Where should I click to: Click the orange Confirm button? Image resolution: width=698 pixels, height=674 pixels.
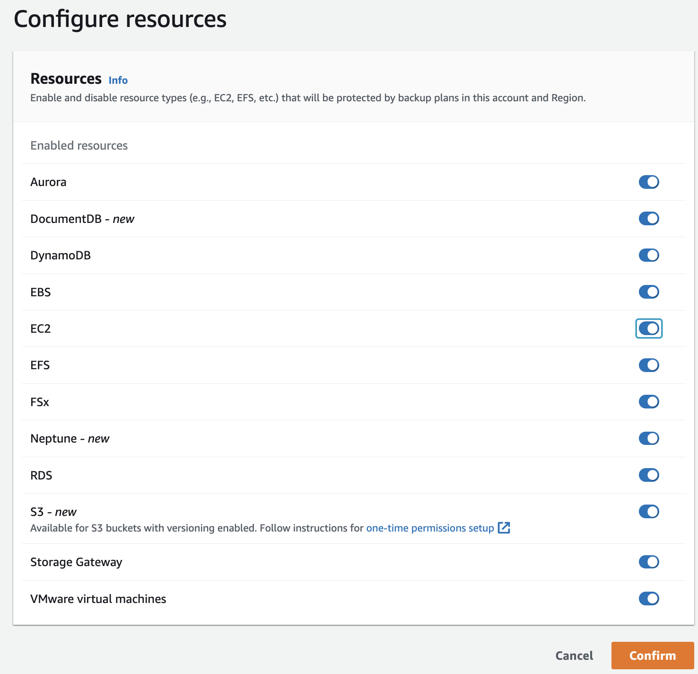click(x=653, y=656)
